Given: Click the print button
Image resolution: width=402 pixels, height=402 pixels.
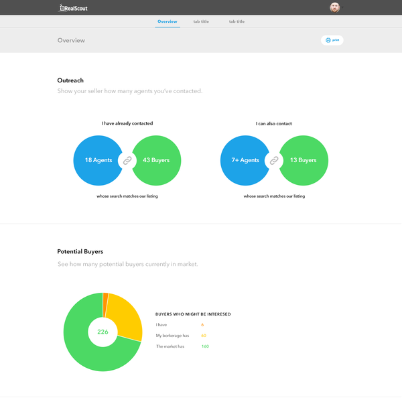Looking at the screenshot, I should pos(332,40).
